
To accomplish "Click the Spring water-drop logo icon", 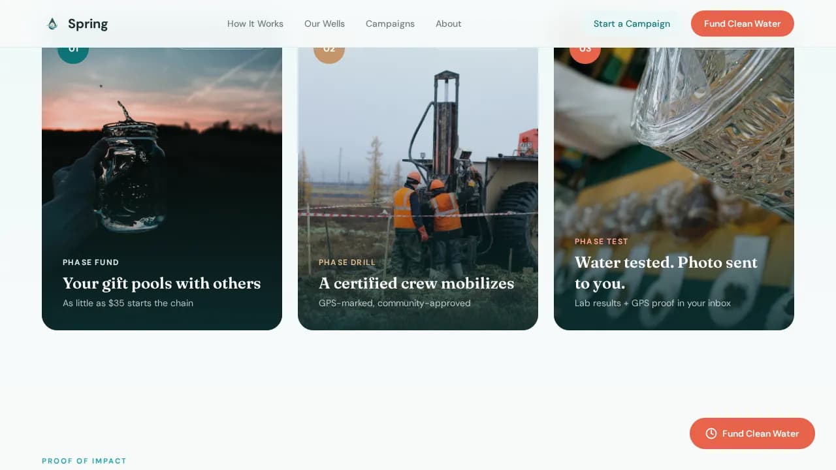I will coord(52,24).
